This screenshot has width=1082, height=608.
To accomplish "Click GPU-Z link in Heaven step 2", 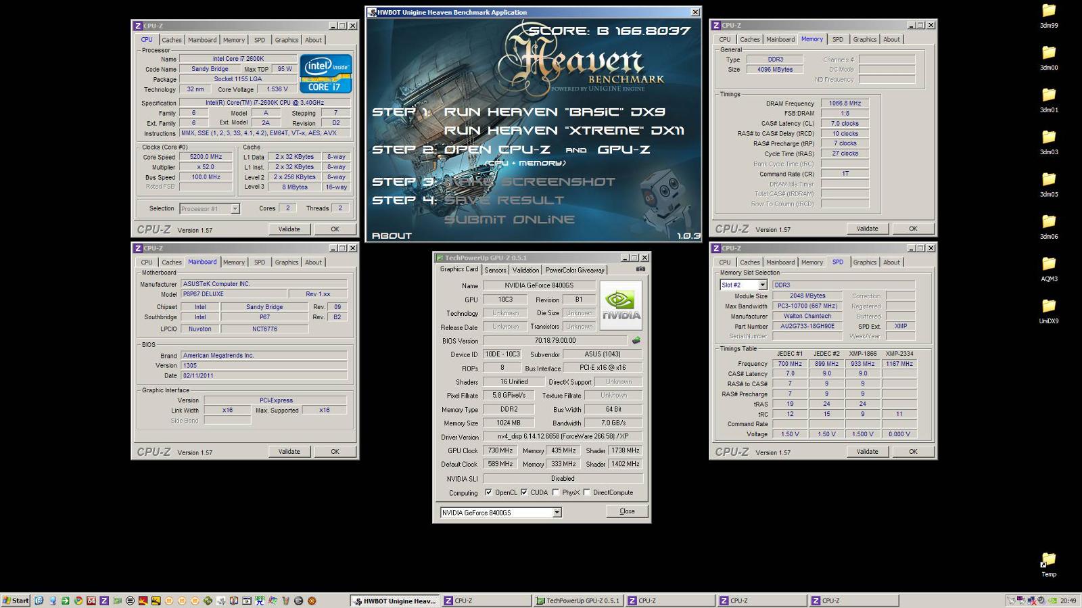I will (x=624, y=149).
